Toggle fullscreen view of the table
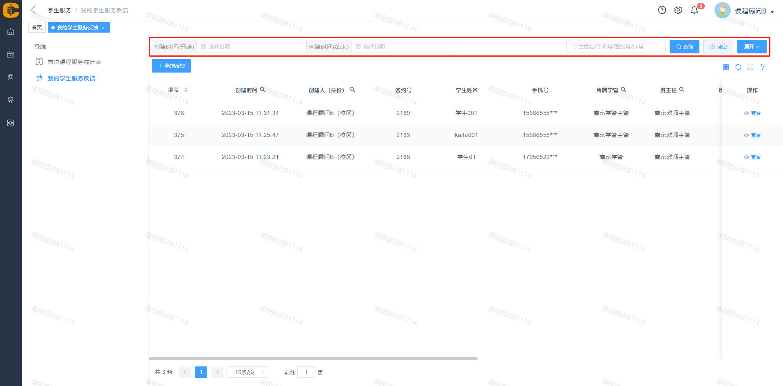Image resolution: width=783 pixels, height=386 pixels. tap(750, 67)
